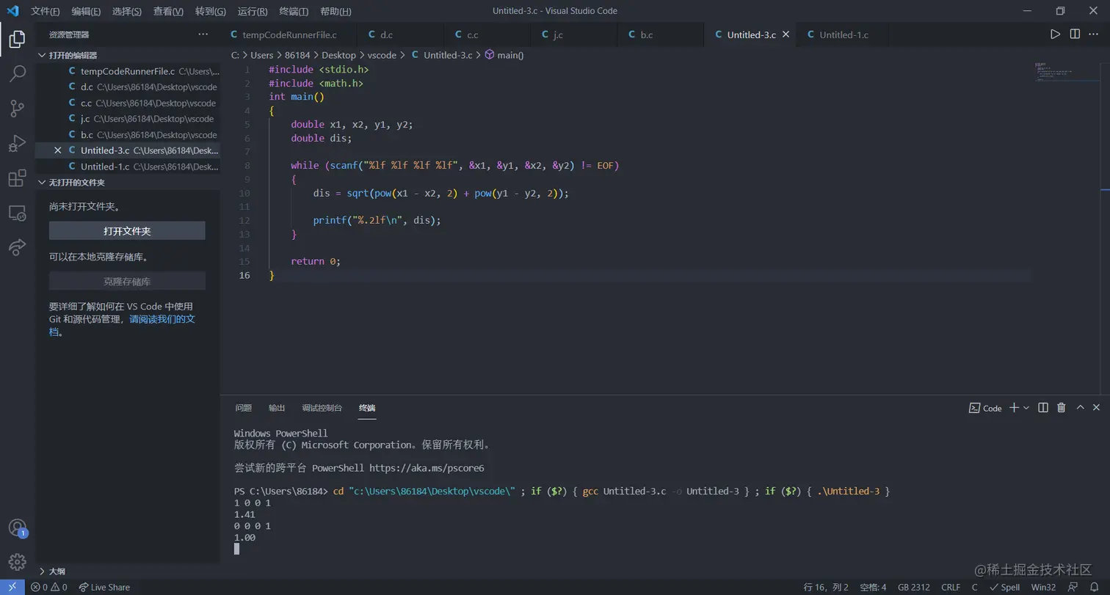This screenshot has height=595, width=1110.
Task: Open the editor more actions ellipsis
Action: (1094, 34)
